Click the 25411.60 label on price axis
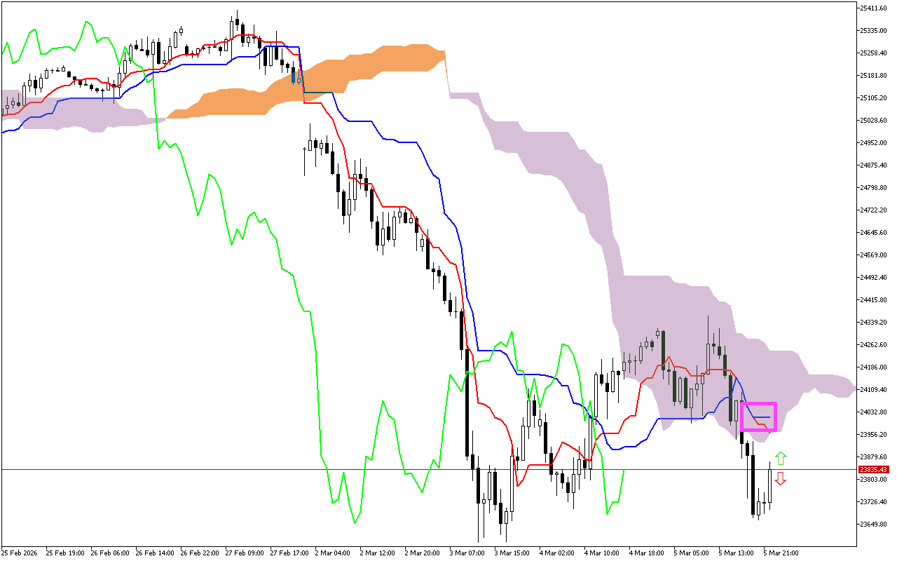This screenshot has width=897, height=561. (874, 8)
